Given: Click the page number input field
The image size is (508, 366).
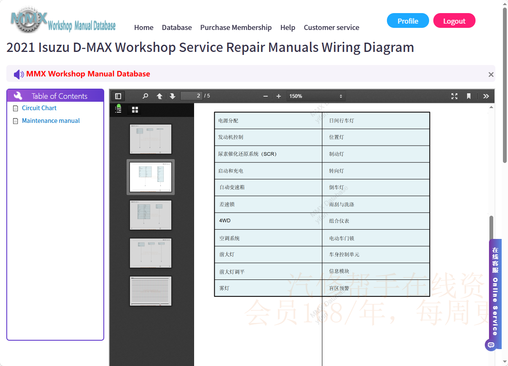Looking at the screenshot, I should click(192, 96).
